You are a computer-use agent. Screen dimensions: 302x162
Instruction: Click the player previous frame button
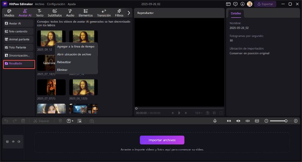[x=173, y=113]
